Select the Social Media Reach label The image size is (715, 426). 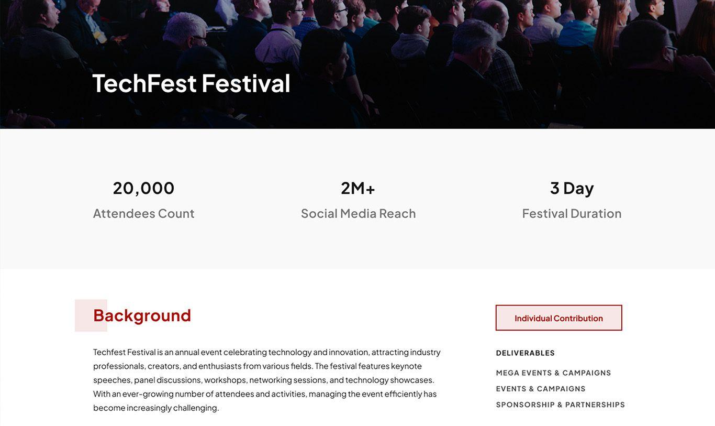click(x=358, y=213)
